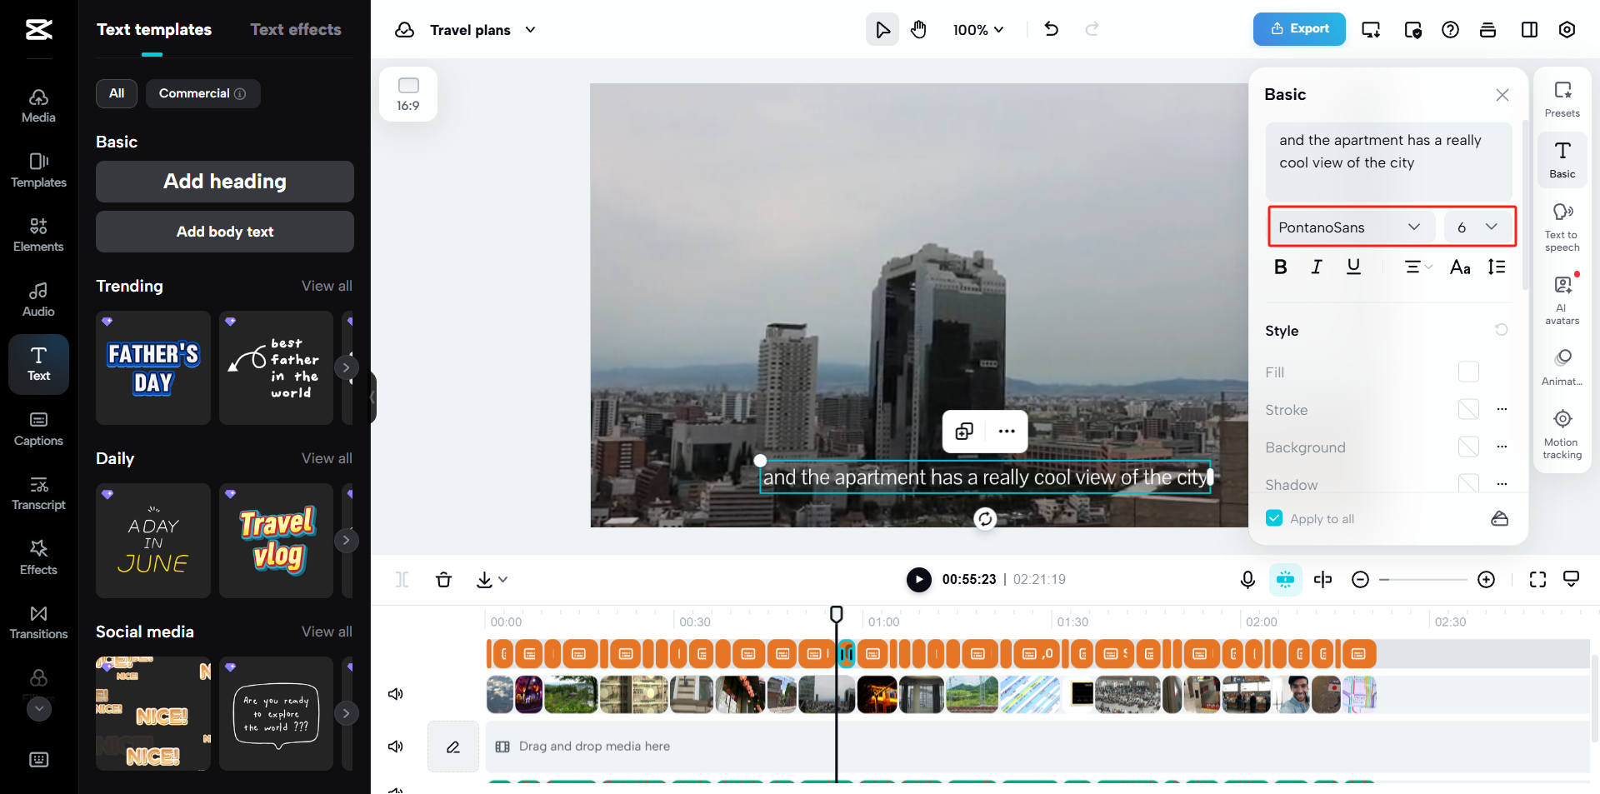Toggle bold formatting
The height and width of the screenshot is (794, 1600).
[1281, 267]
